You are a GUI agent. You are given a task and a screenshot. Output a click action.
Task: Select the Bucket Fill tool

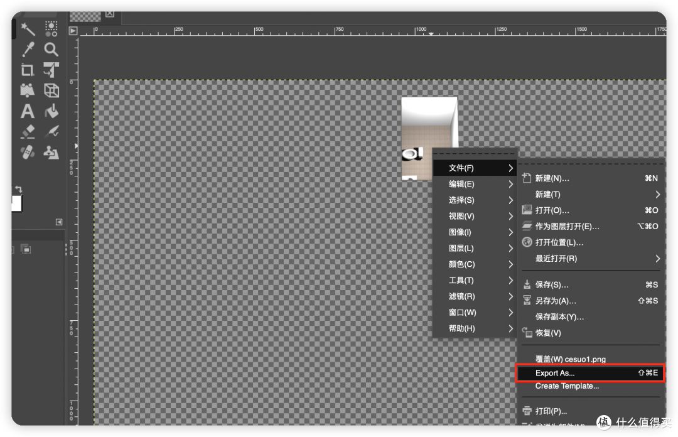coord(51,111)
